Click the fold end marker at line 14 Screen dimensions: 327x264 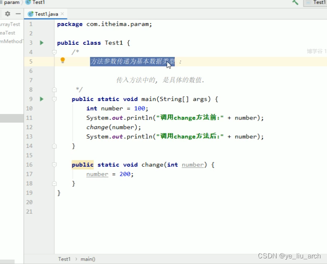tap(54, 146)
